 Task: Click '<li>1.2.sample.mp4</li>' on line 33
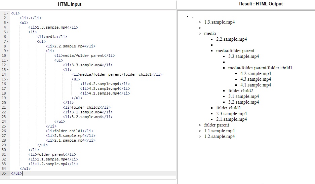click(x=53, y=164)
